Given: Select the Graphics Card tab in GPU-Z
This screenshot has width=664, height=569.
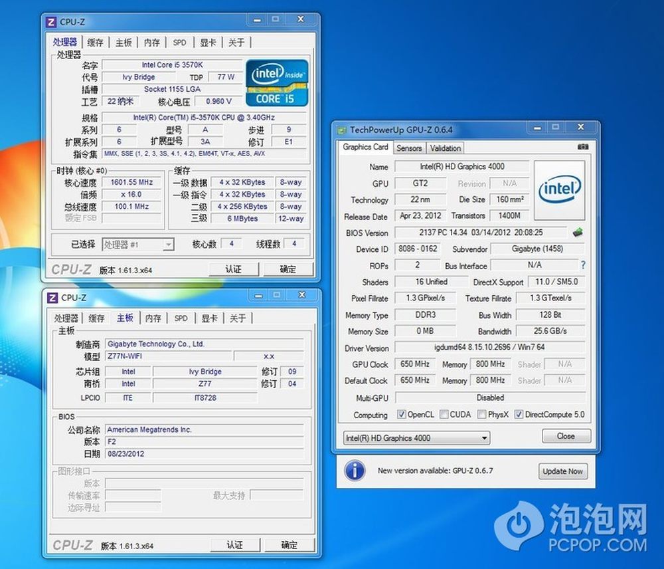Looking at the screenshot, I should tap(365, 147).
